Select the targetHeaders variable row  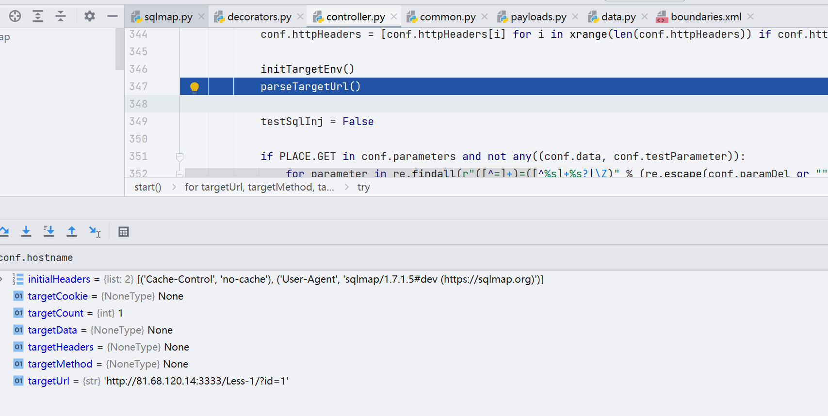coord(414,347)
